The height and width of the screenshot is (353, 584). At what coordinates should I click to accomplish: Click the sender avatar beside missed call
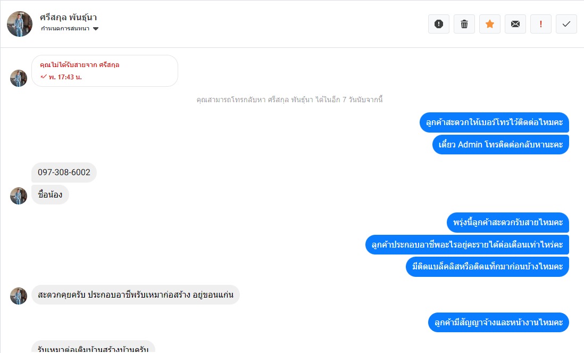[x=19, y=78]
